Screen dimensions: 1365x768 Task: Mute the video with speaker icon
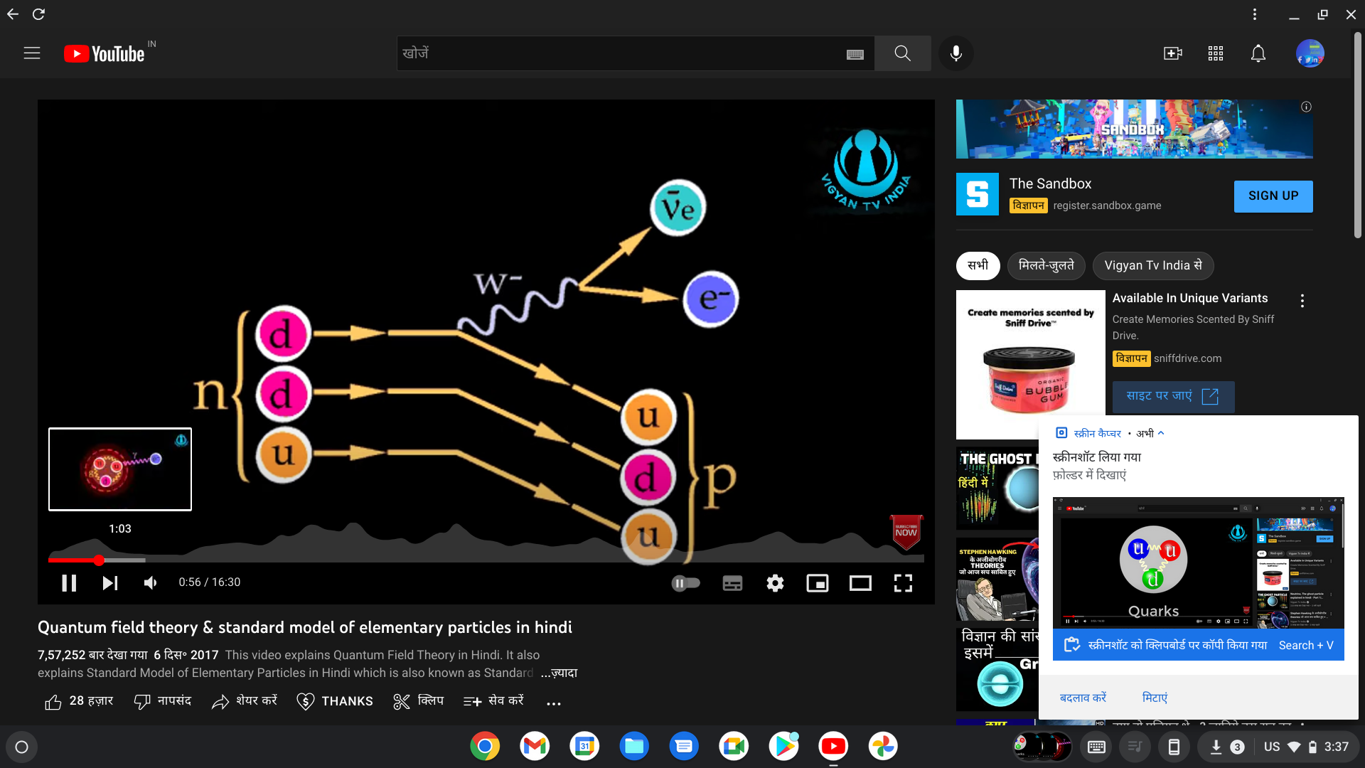(x=150, y=583)
